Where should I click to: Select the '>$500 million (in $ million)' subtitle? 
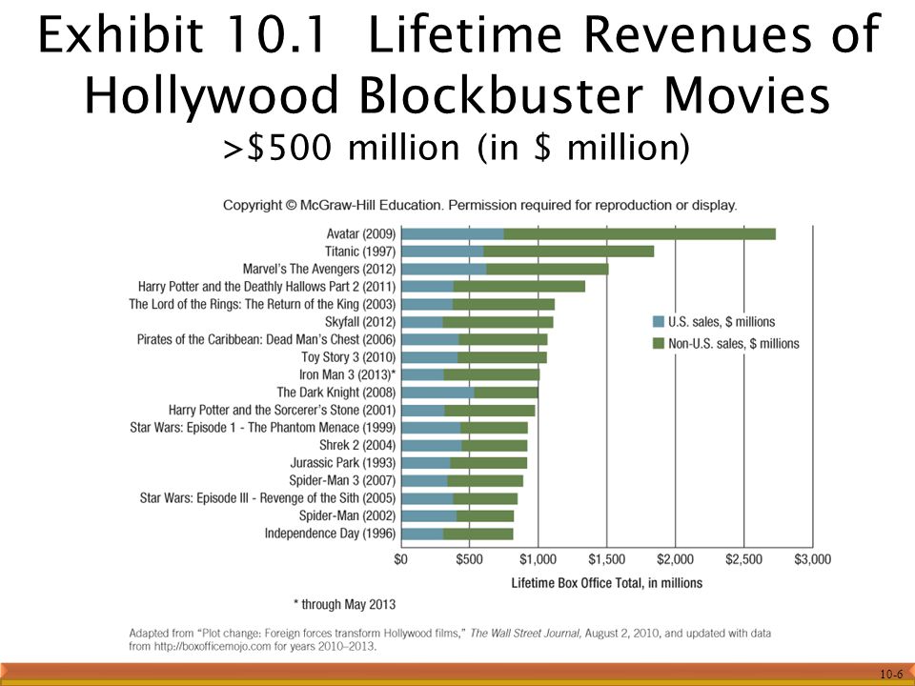coord(457,147)
